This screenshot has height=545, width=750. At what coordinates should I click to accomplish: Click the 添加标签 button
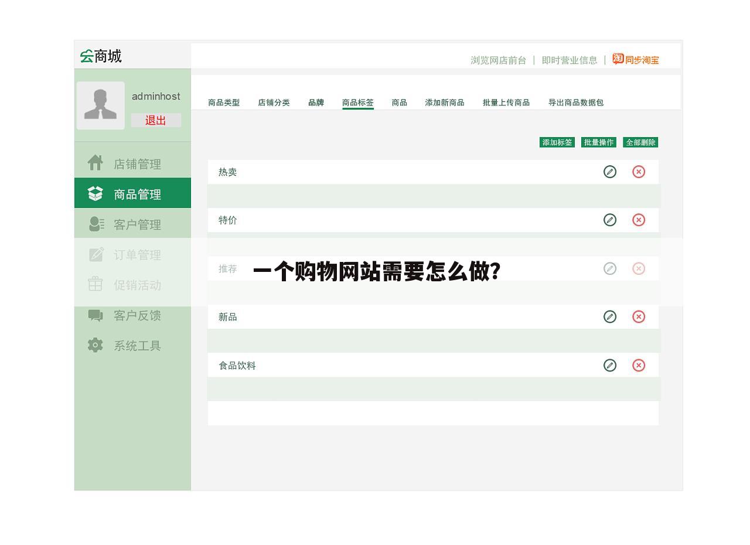557,142
